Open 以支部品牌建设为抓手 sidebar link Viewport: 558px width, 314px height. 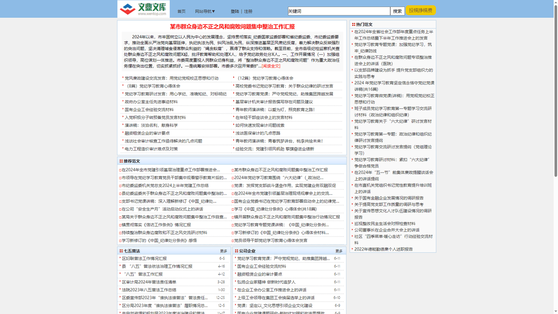tap(393, 73)
